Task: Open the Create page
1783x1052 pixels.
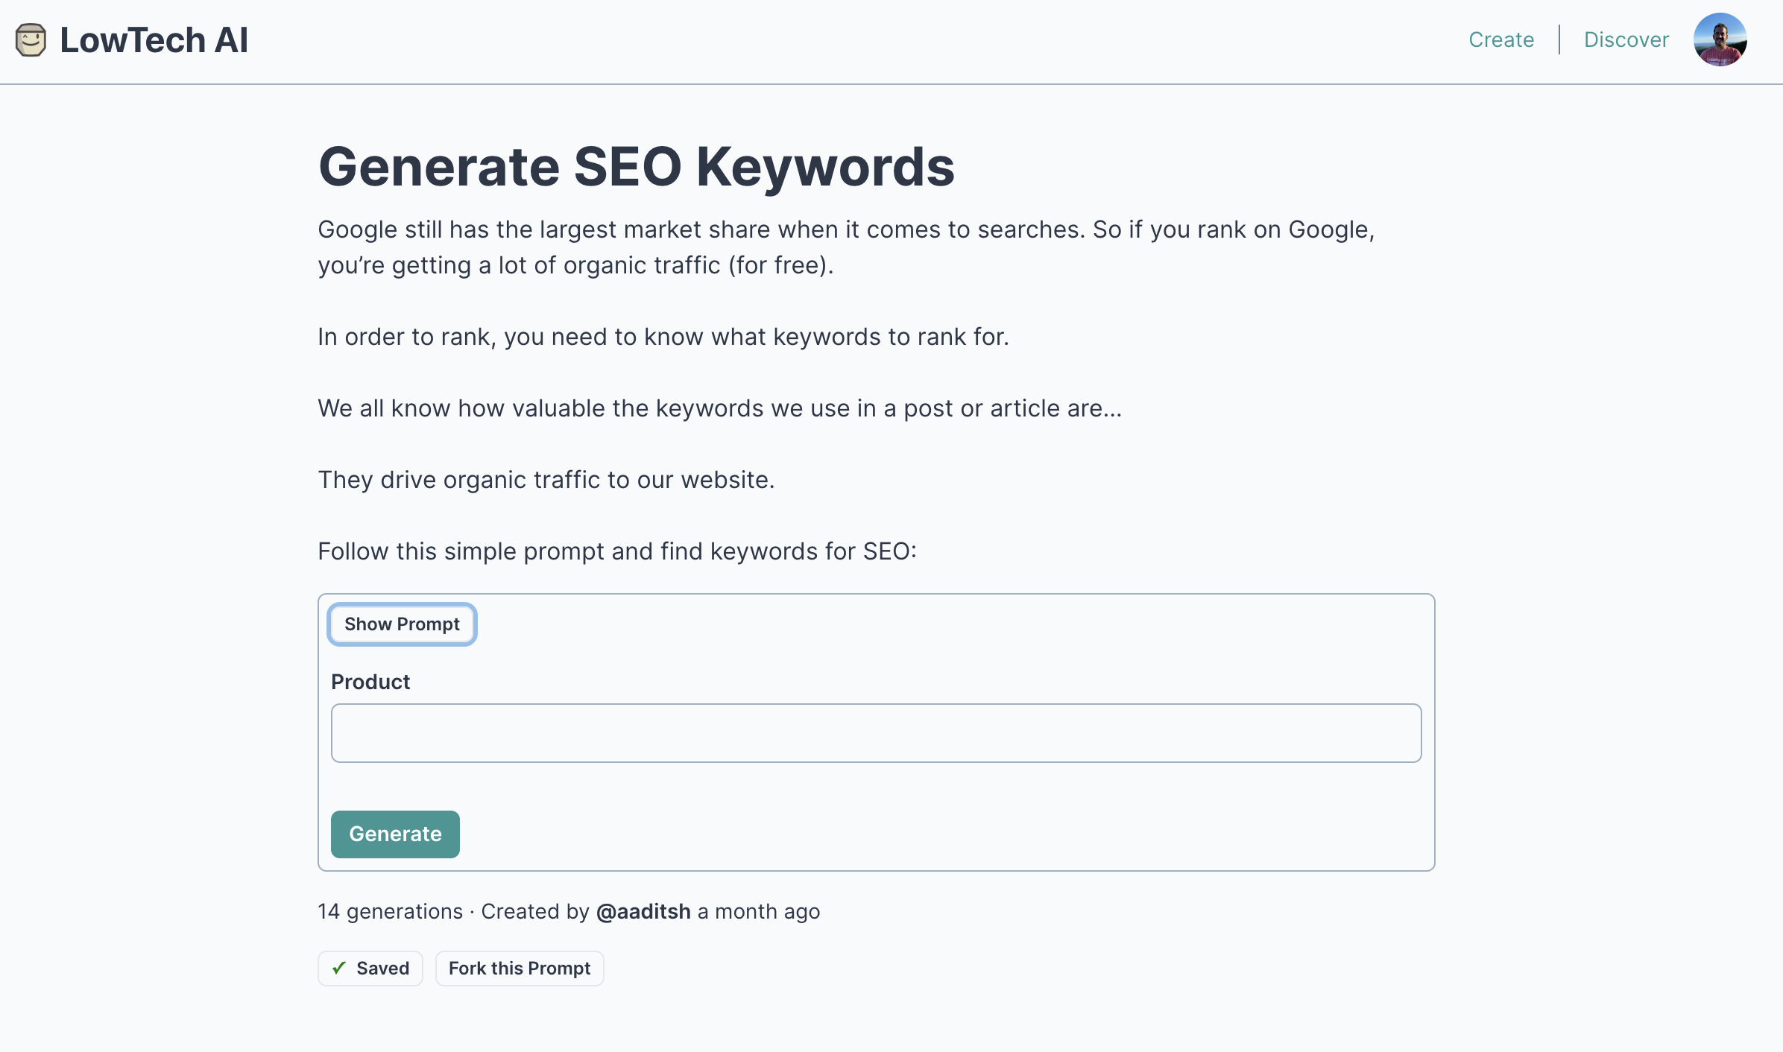Action: click(x=1500, y=39)
